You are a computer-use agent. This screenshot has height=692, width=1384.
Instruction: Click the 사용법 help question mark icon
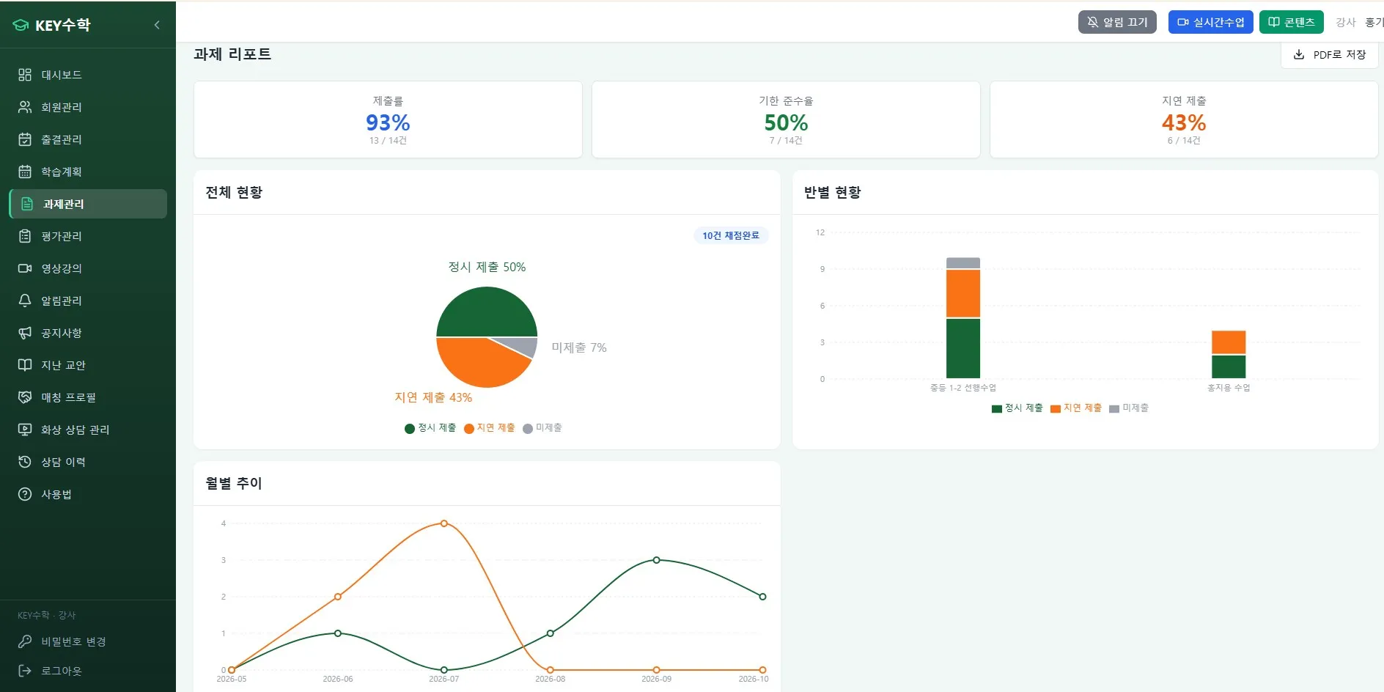(x=25, y=494)
